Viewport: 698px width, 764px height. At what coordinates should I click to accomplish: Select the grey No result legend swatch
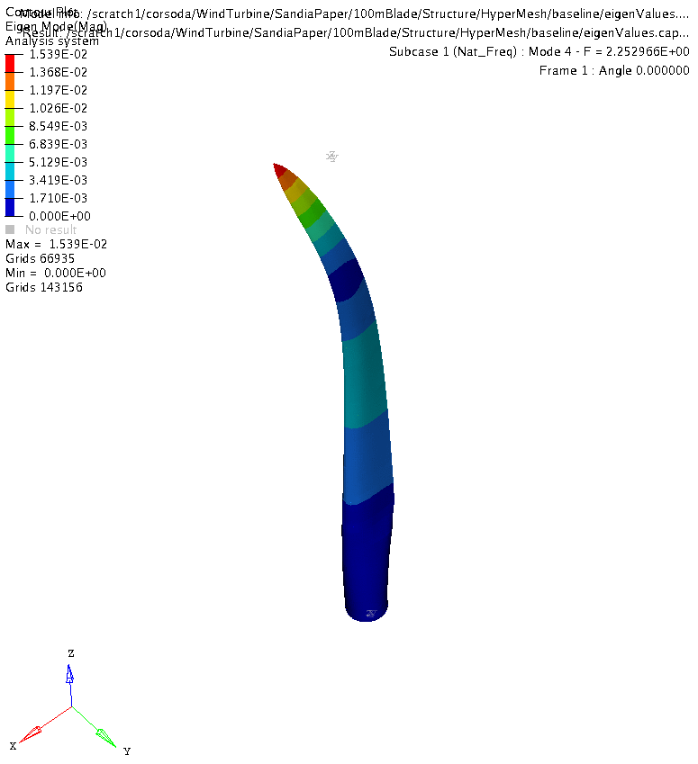pyautogui.click(x=10, y=229)
